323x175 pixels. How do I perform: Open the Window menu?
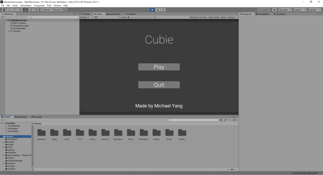pos(57,6)
